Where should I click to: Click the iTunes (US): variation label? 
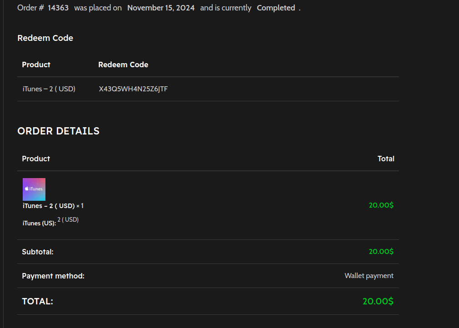pos(39,223)
